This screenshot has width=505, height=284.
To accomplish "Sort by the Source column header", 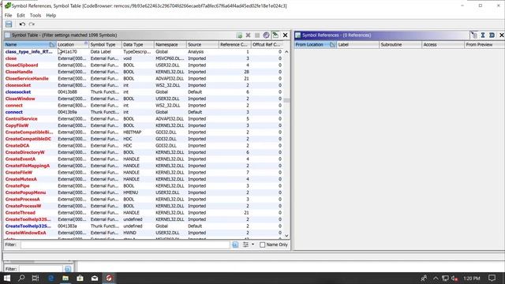I will point(202,44).
